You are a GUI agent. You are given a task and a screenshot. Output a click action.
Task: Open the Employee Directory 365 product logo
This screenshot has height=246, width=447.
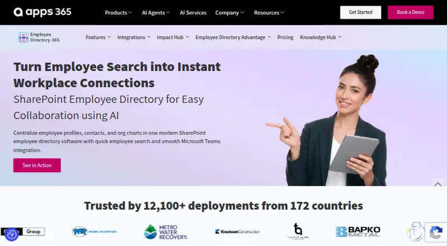pos(39,37)
